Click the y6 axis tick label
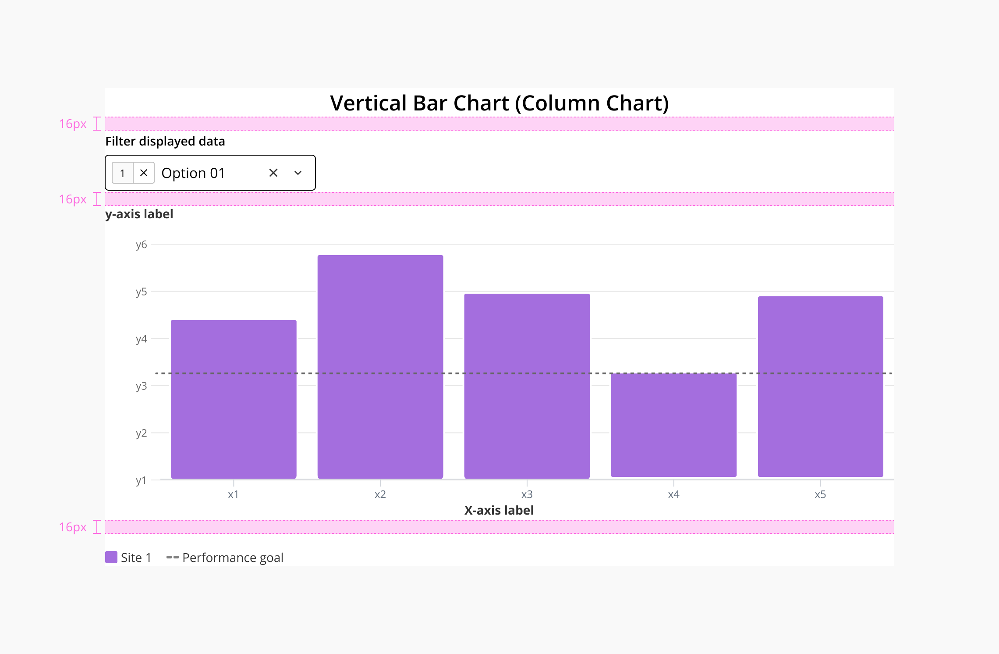Viewport: 999px width, 654px height. pos(141,245)
